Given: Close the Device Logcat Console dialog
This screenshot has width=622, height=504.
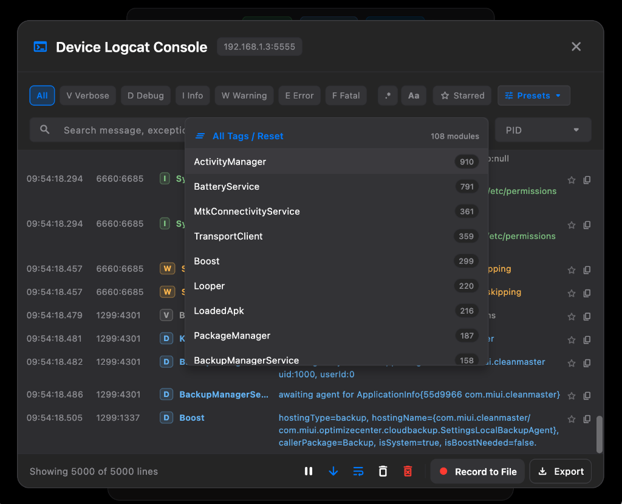Looking at the screenshot, I should pyautogui.click(x=576, y=46).
